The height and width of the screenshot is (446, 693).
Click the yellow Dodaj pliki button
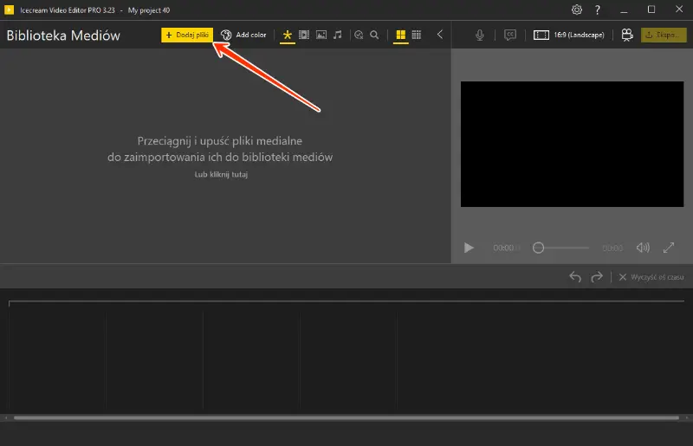[187, 35]
